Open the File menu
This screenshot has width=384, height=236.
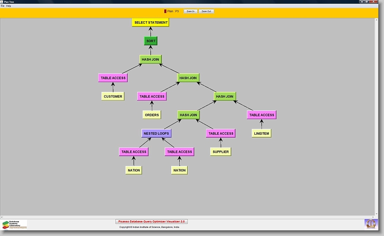click(2, 6)
